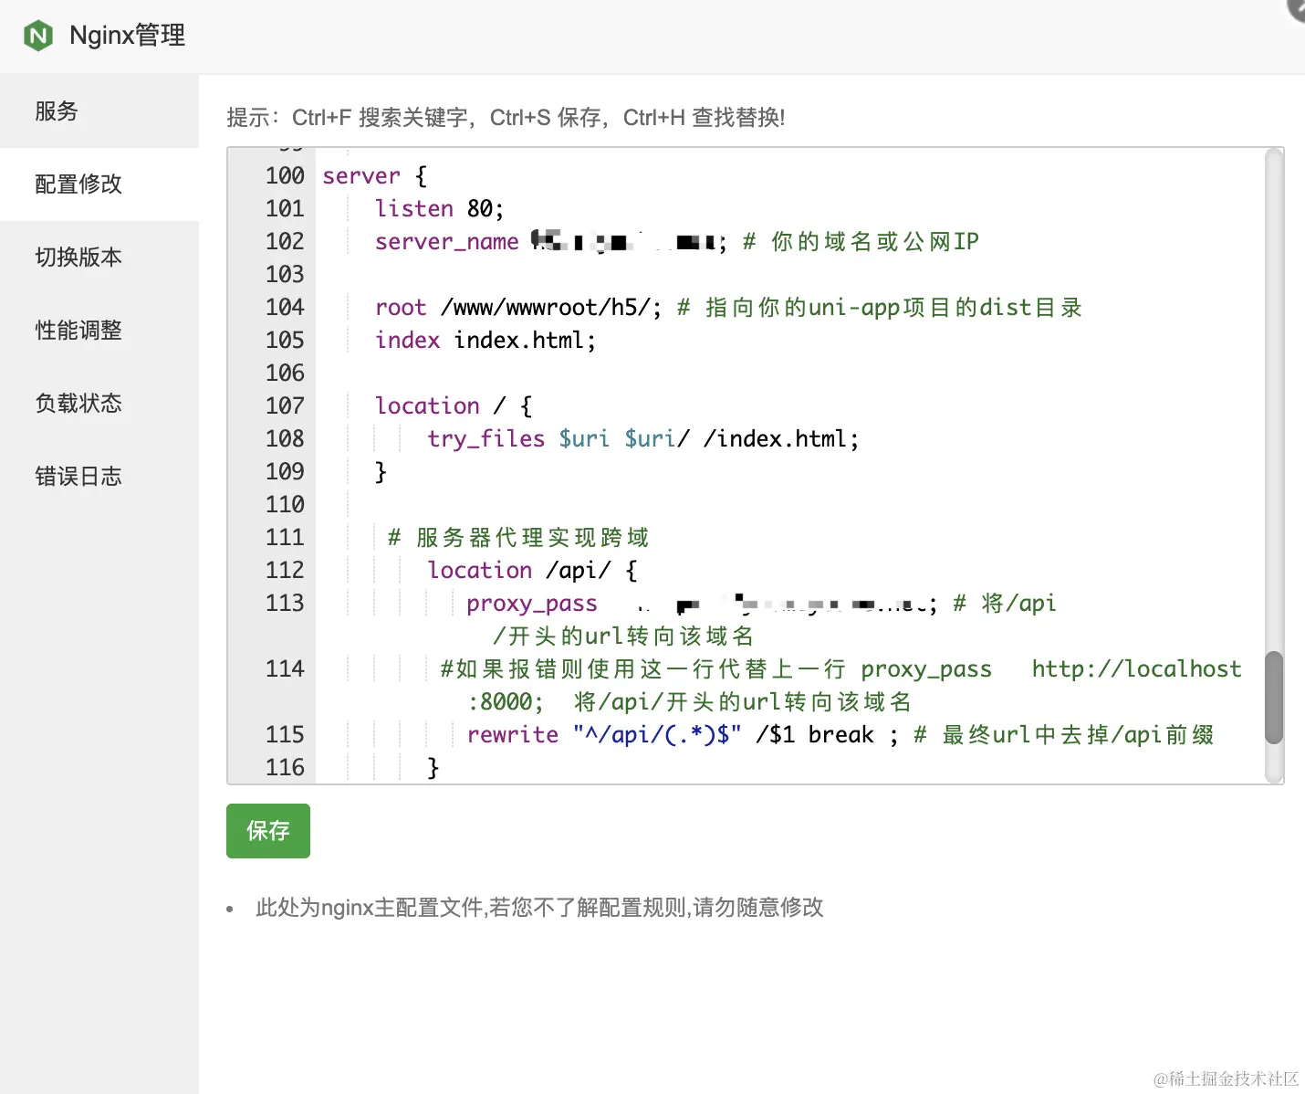Click the server_name line in the editor
The width and height of the screenshot is (1305, 1094).
point(446,241)
